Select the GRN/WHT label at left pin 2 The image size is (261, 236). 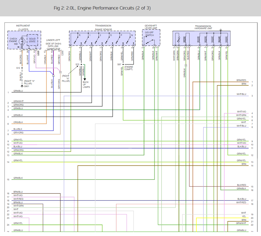tap(19, 101)
